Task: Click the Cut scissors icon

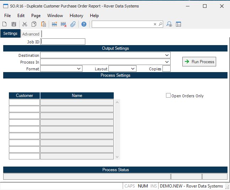Action: click(x=25, y=24)
